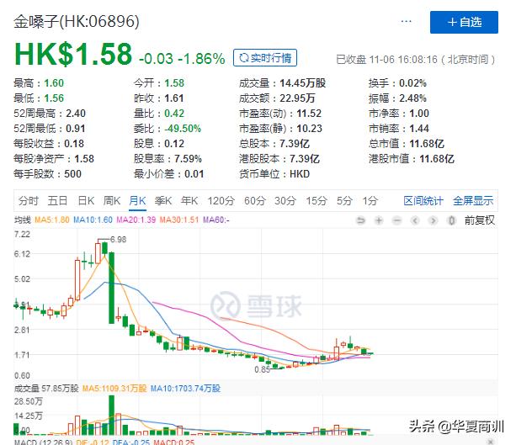Switch to the 分时 chart tab
Viewport: 516px width, 445px height.
[29, 200]
